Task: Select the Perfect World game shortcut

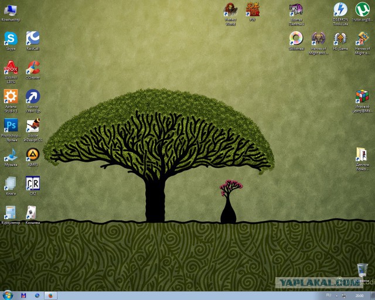Action: point(230,14)
